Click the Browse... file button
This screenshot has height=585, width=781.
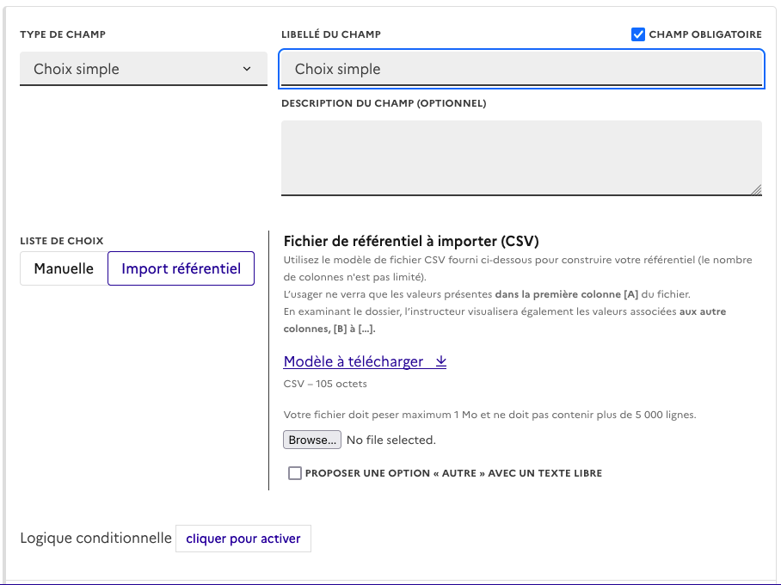312,440
